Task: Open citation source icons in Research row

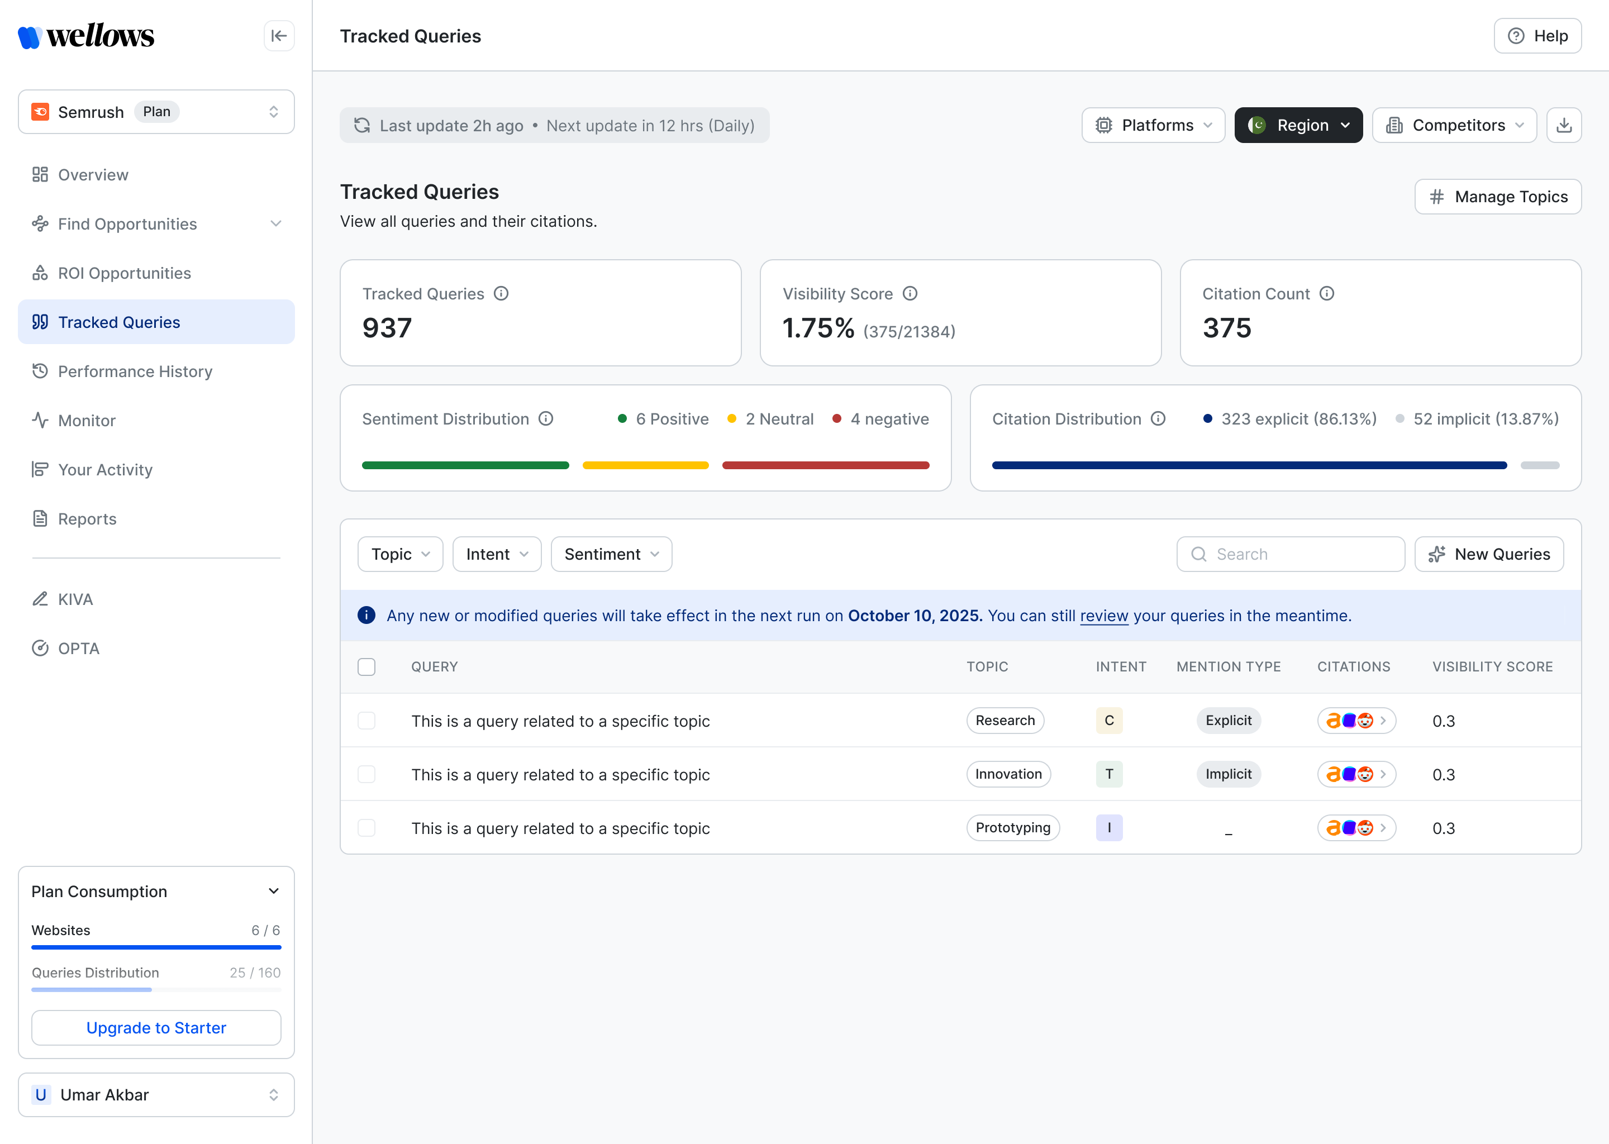Action: pyautogui.click(x=1356, y=721)
